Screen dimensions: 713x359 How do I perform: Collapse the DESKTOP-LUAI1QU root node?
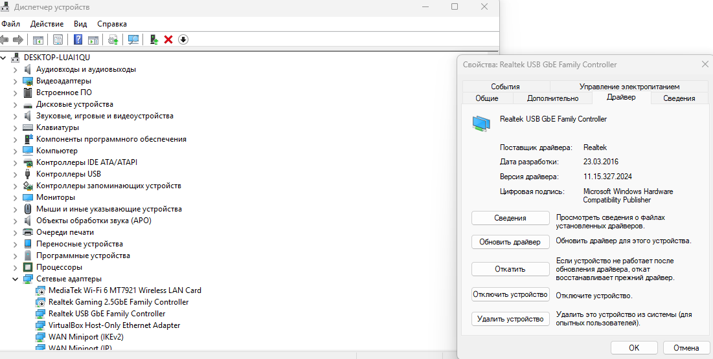click(5, 58)
